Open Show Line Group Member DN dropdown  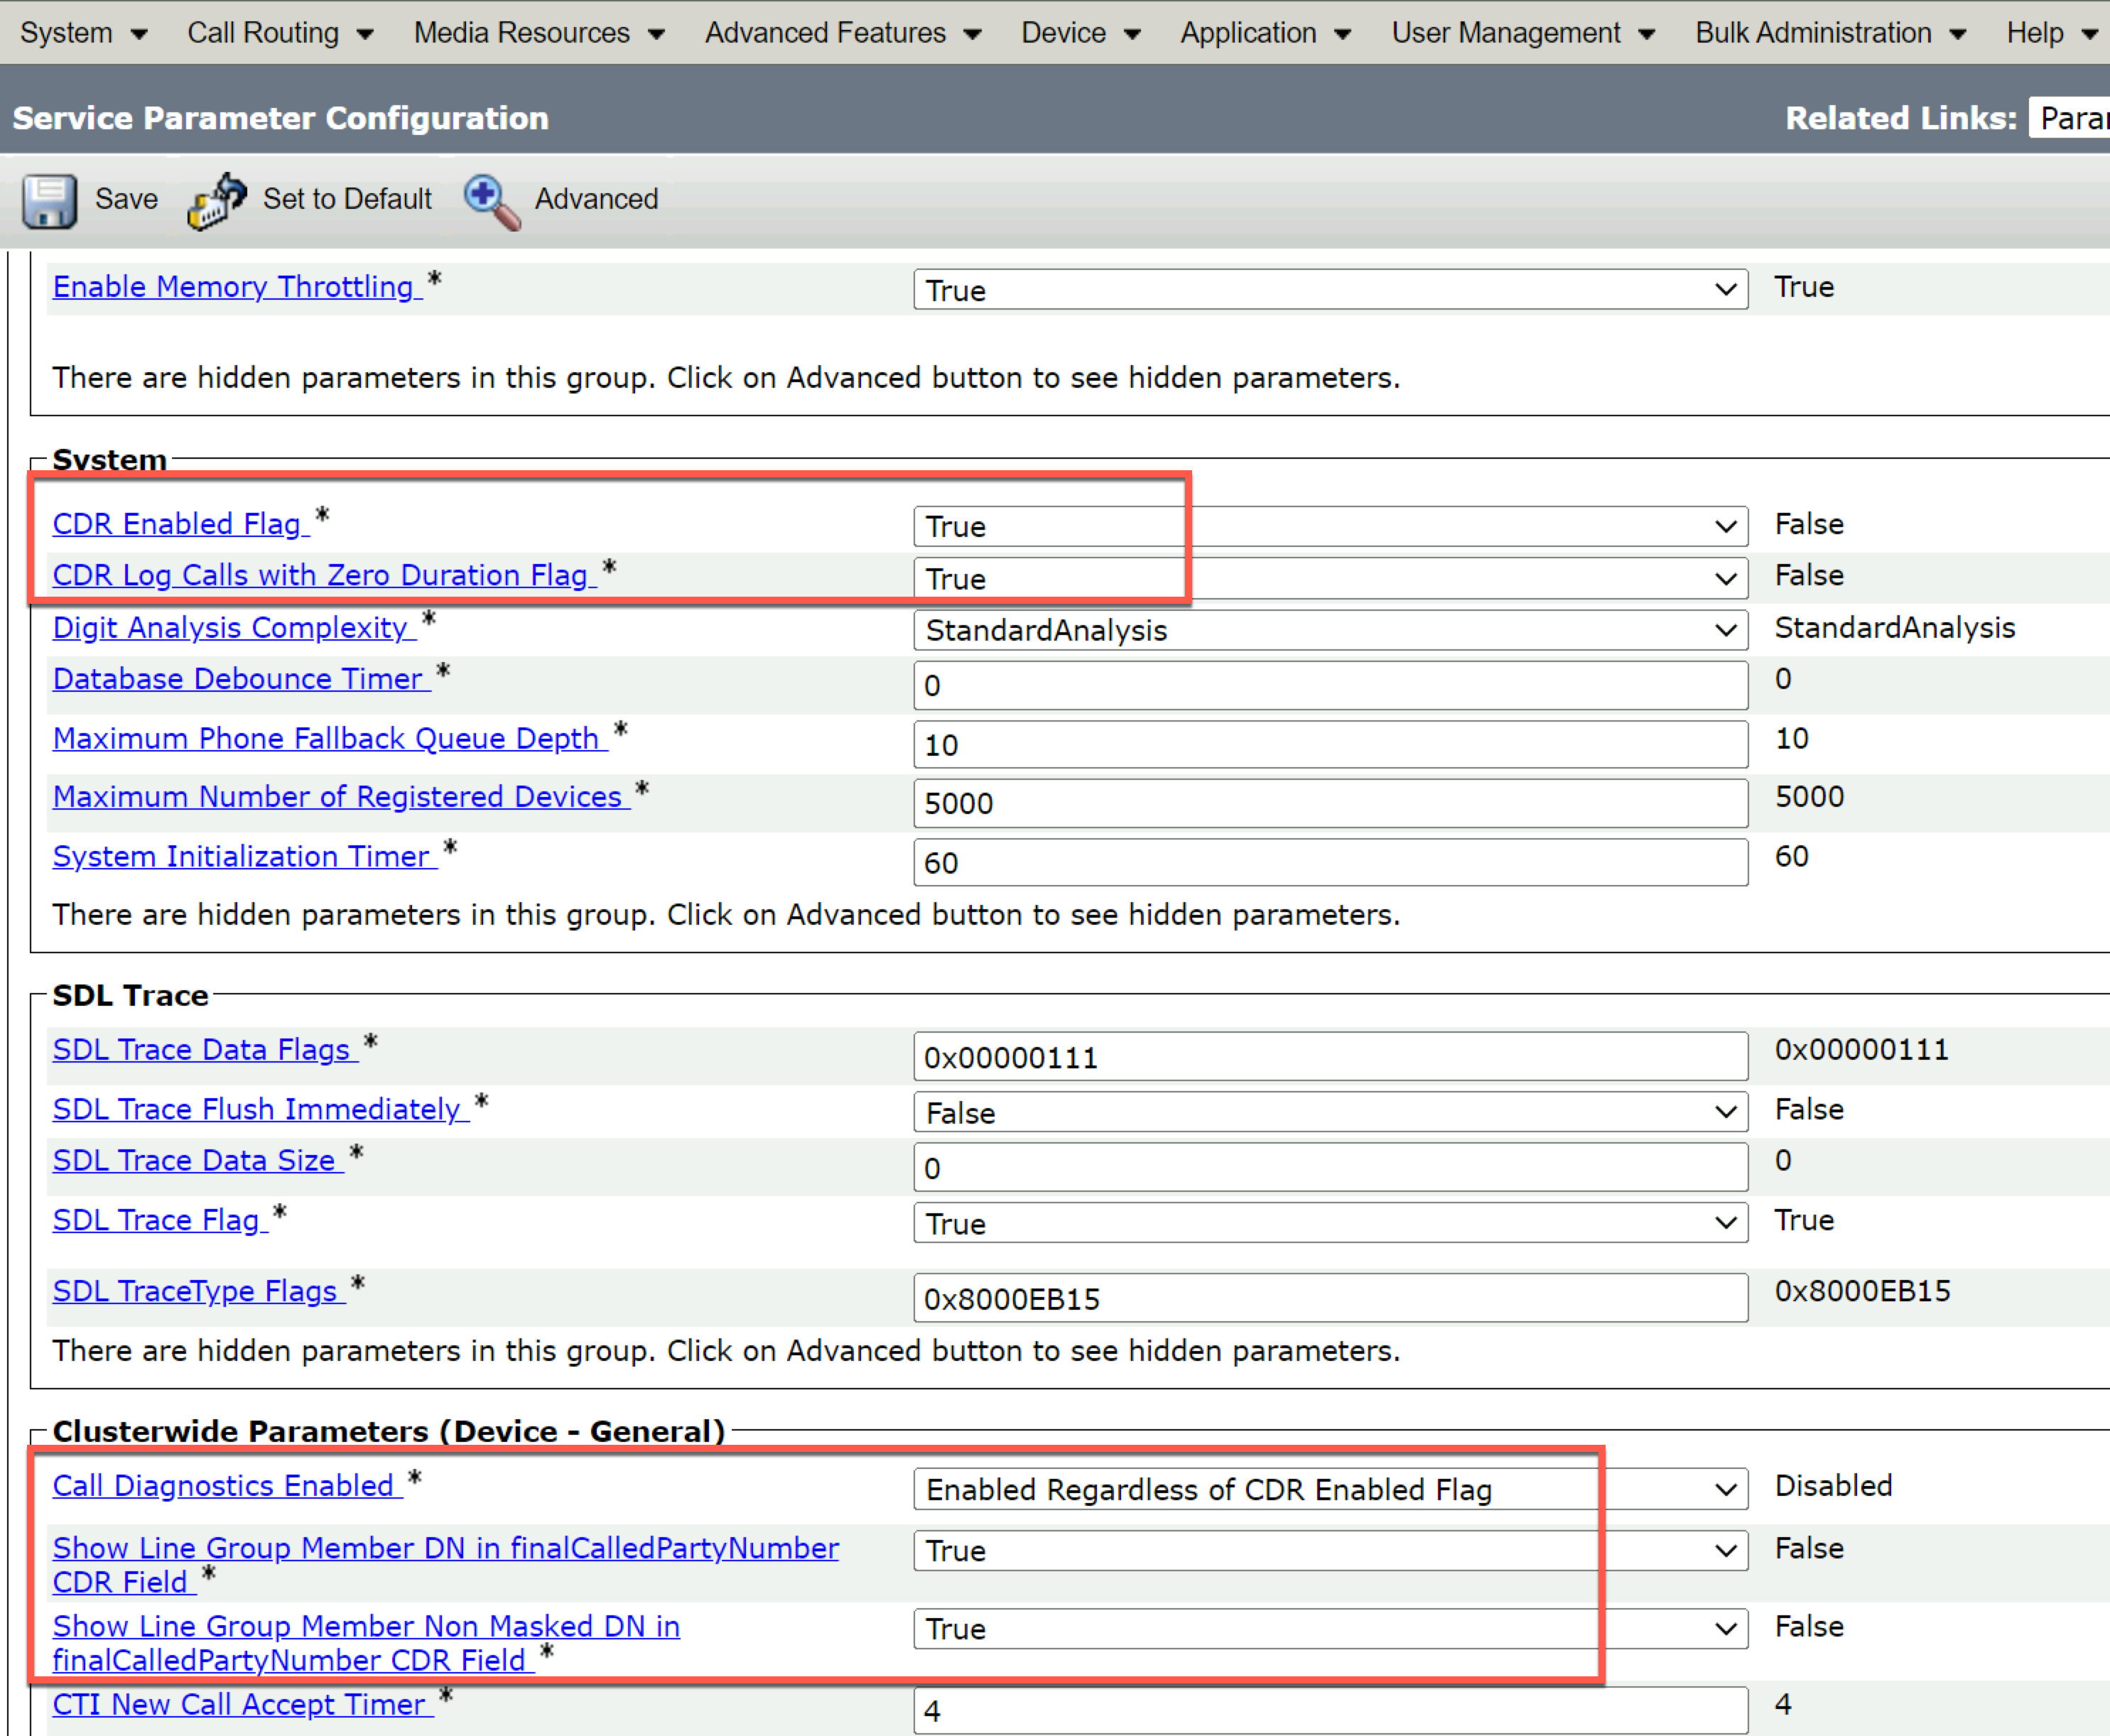click(x=1330, y=1550)
